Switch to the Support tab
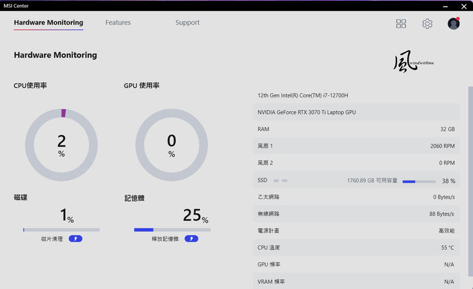Image resolution: width=473 pixels, height=289 pixels. [187, 23]
